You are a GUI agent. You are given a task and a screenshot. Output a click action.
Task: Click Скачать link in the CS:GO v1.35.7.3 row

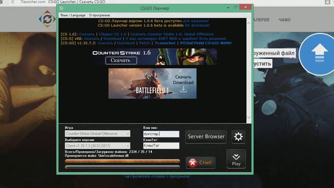105,43
